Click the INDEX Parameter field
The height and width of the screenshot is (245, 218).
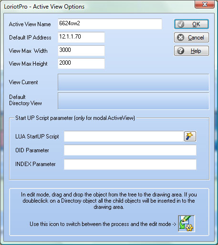(x=130, y=165)
